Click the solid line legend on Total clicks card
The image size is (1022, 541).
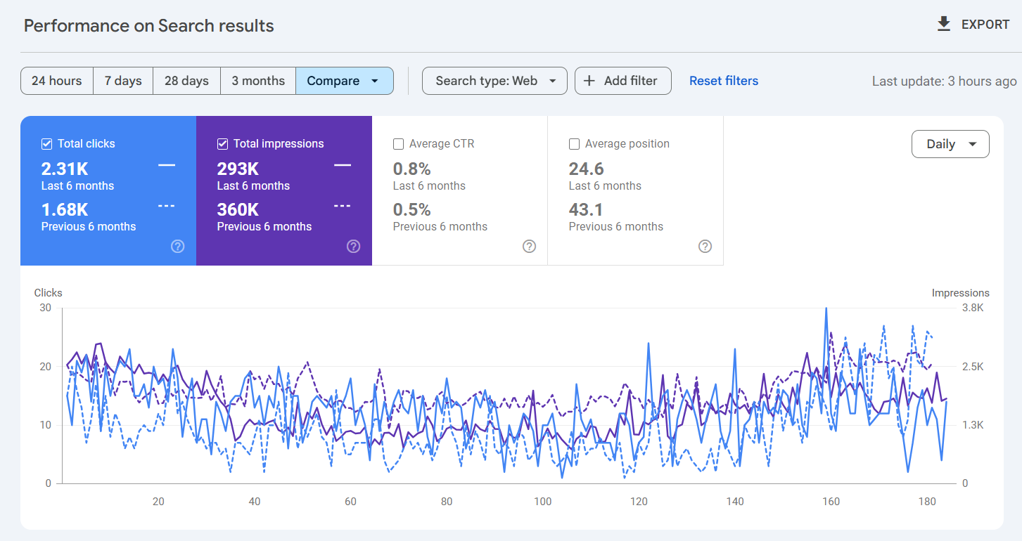[167, 165]
